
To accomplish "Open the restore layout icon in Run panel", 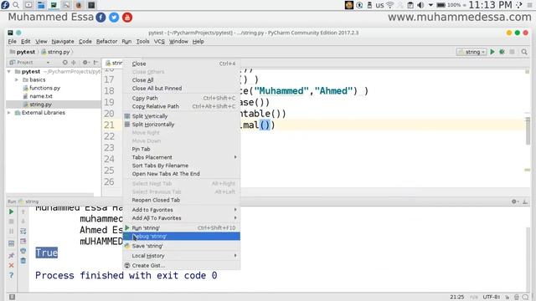I will coord(11,243).
